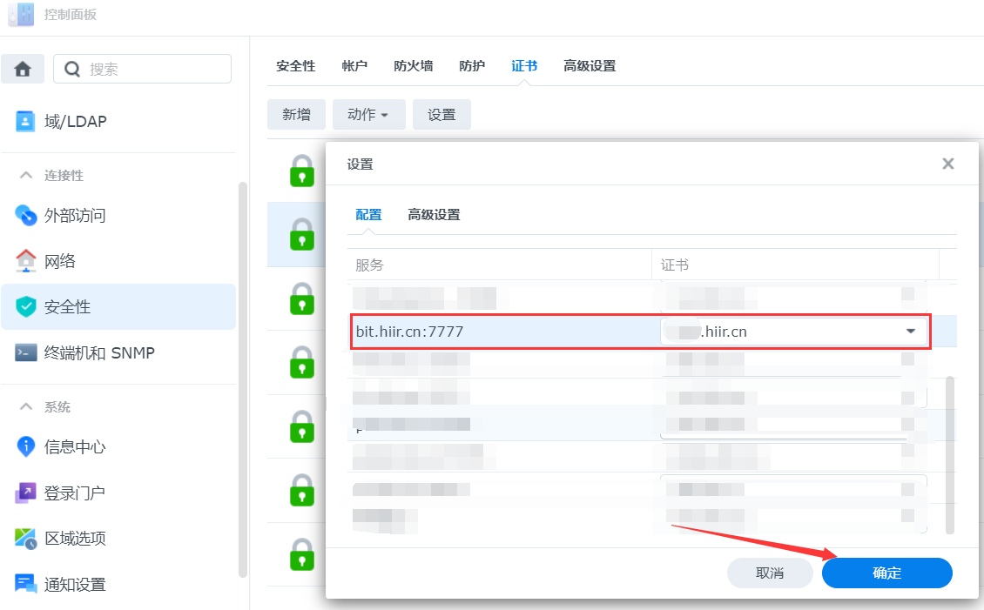Click the 确定 confirm button
984x610 pixels.
[x=886, y=573]
